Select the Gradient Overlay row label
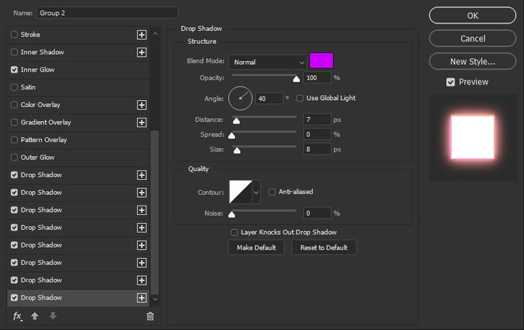524x330 pixels. [x=46, y=122]
